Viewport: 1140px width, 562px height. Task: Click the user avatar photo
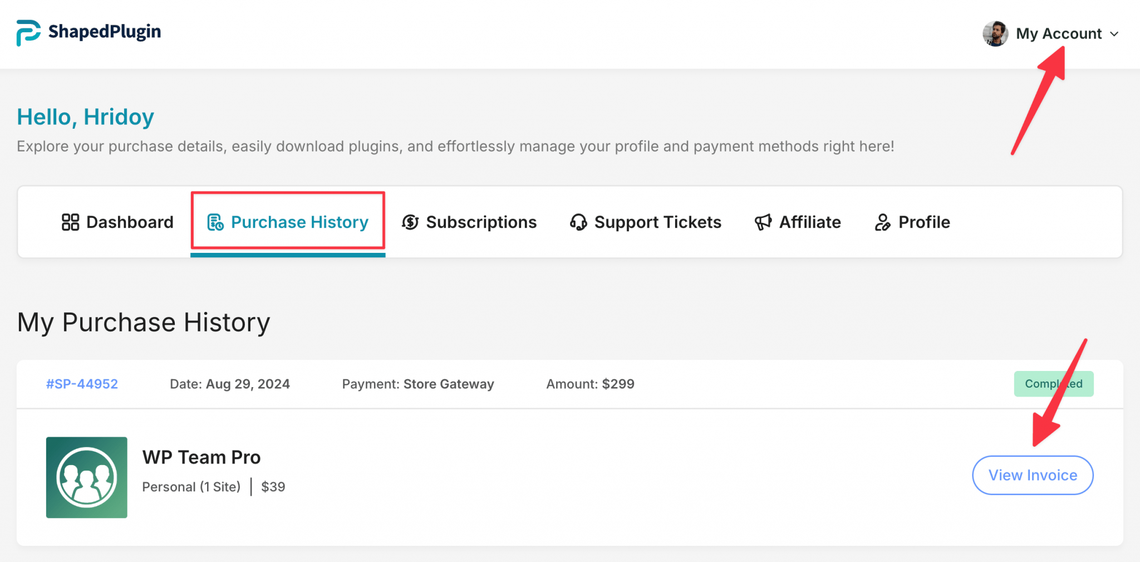(x=995, y=34)
